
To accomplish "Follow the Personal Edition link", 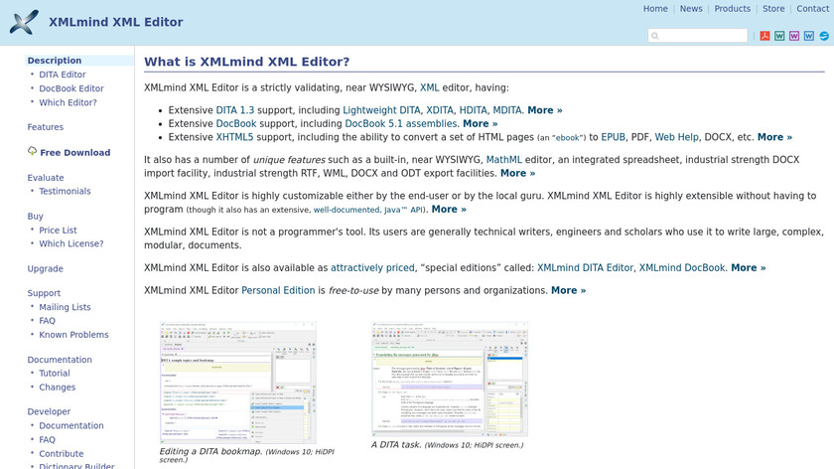I will click(278, 290).
